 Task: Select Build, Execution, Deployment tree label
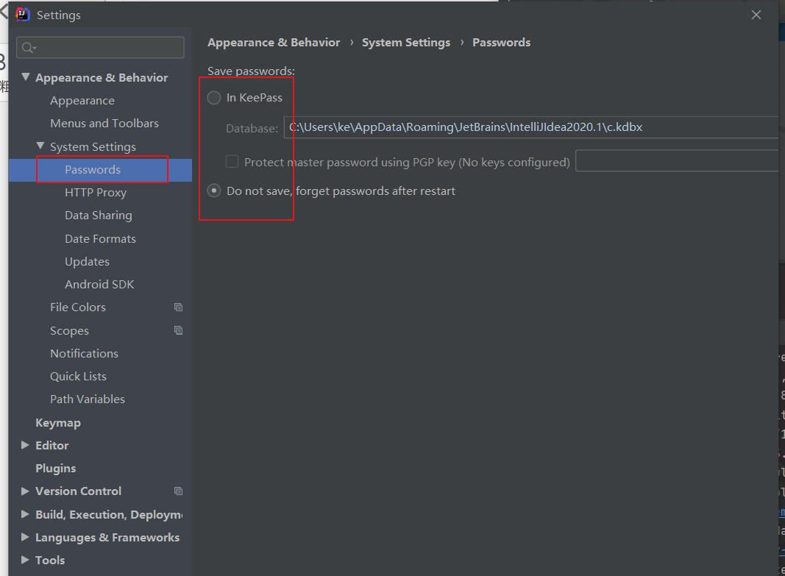pyautogui.click(x=109, y=514)
